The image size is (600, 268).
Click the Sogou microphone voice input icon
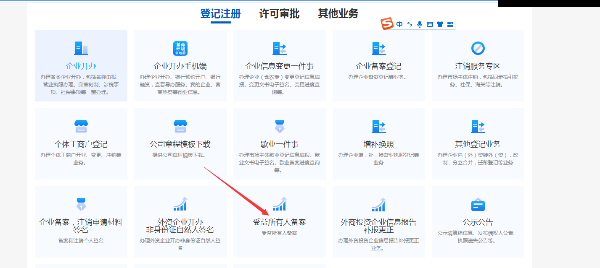(419, 24)
